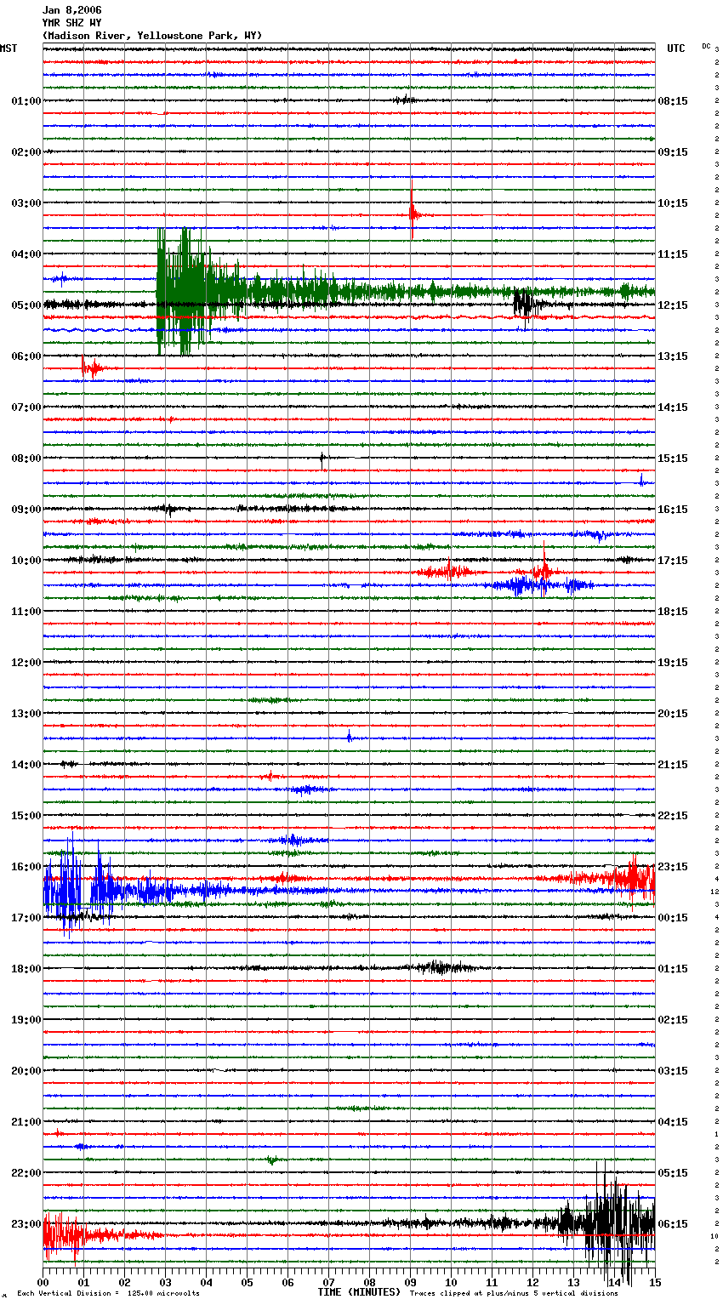The height and width of the screenshot is (1305, 723).
Task: Select the "19:00" MST row label
Action: tap(26, 1020)
